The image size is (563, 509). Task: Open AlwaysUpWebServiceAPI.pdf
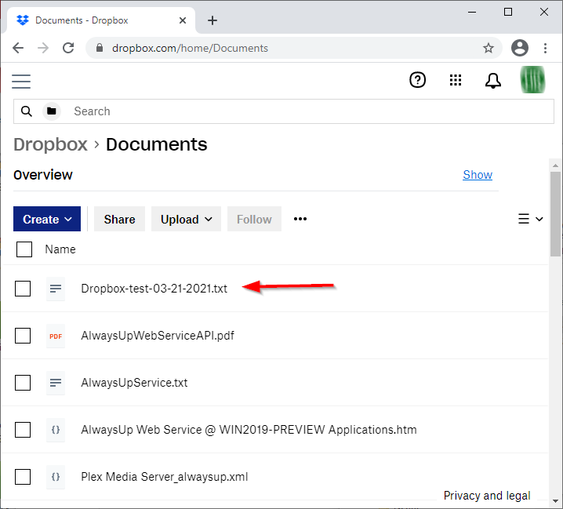coord(158,336)
